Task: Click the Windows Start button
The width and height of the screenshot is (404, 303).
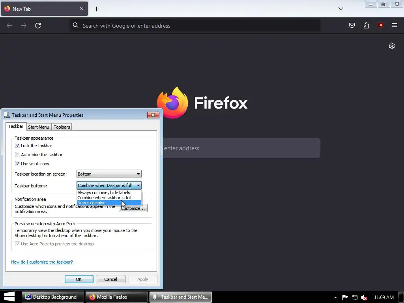Action: point(9,297)
